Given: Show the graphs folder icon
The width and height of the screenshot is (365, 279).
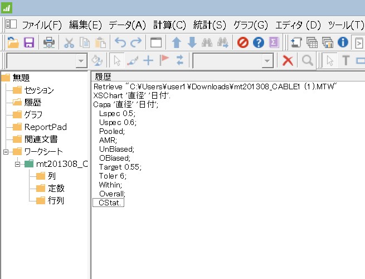Looking at the screenshot, I should 328,42.
